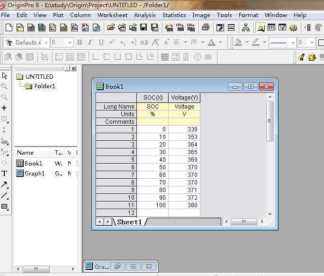Create a new graph window icon
324x276 pixels.
click(x=53, y=28)
